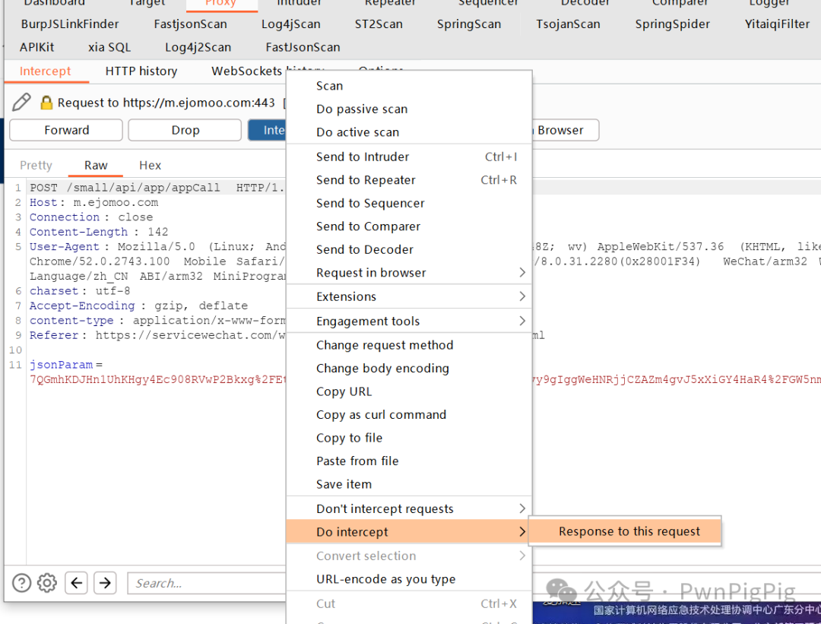Click the Open Browser button
The image size is (821, 624).
click(x=564, y=130)
